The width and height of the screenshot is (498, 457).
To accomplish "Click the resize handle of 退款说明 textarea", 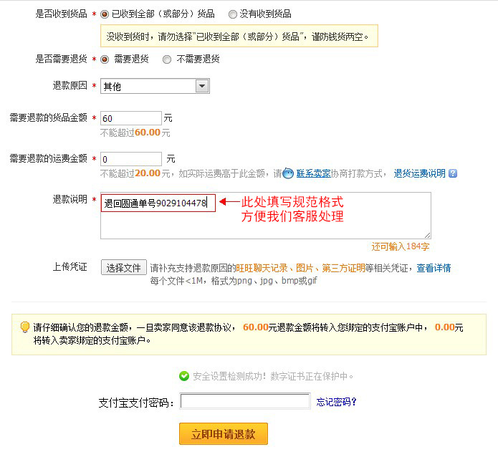I will 427,234.
